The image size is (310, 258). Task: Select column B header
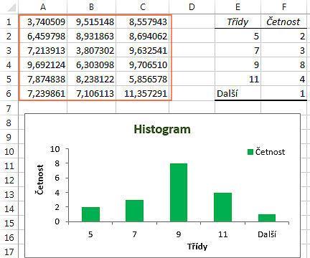pyautogui.click(x=91, y=6)
